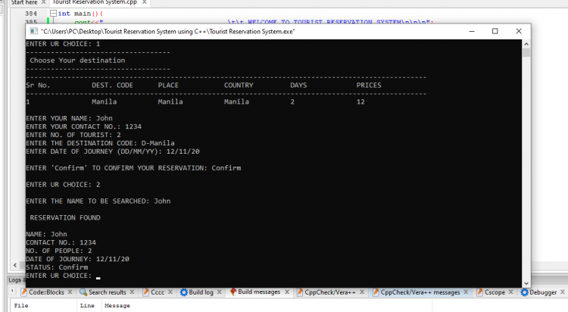Close the Cccc log tab
Screen dimensions: 568x312
[x=170, y=292]
